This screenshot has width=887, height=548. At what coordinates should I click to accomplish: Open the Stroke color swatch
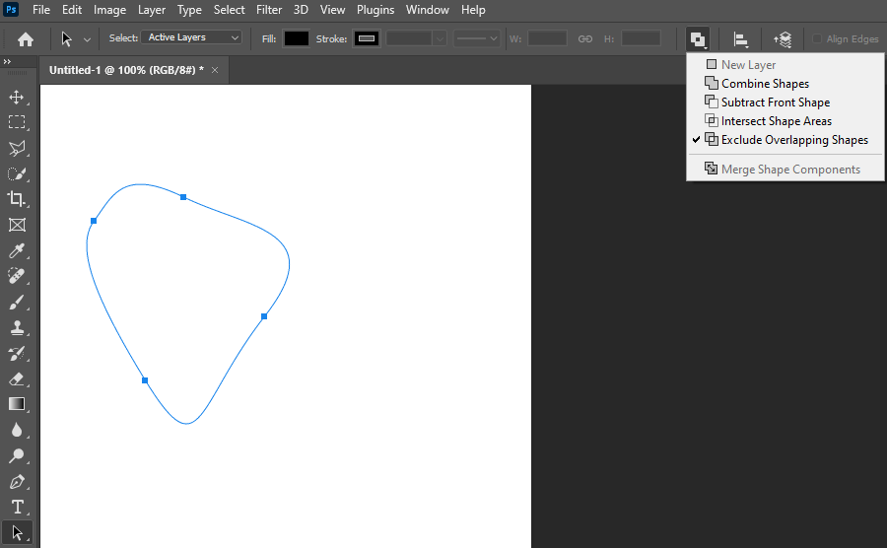pos(366,38)
